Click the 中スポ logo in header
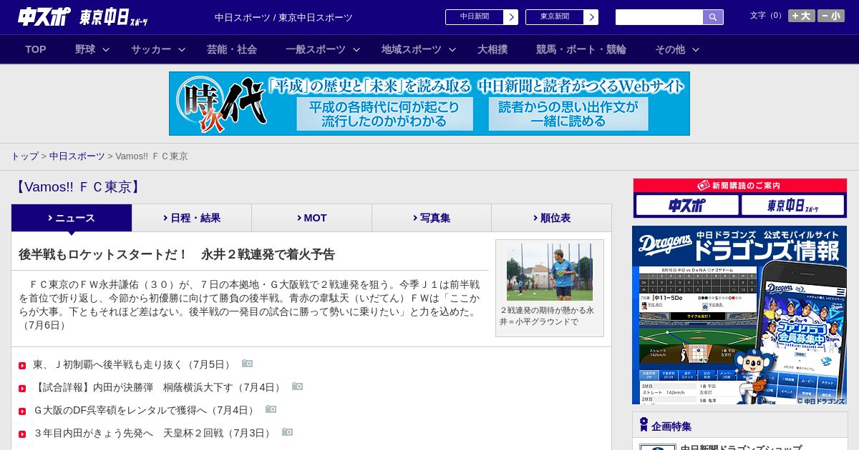Image resolution: width=859 pixels, height=450 pixels. point(44,17)
